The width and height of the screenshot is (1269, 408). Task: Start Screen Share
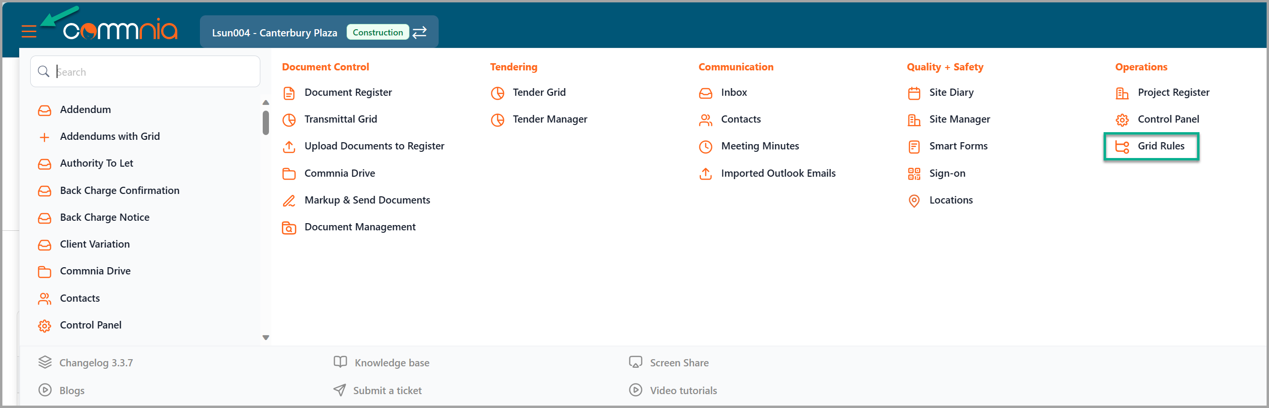coord(679,363)
